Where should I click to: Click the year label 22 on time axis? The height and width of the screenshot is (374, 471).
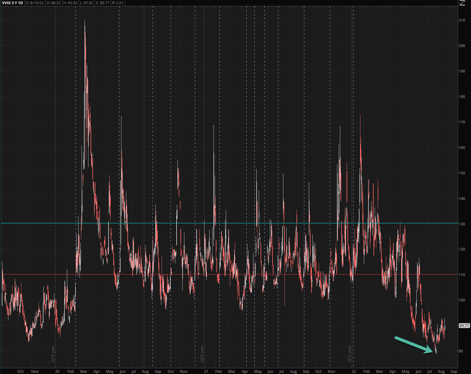point(354,371)
